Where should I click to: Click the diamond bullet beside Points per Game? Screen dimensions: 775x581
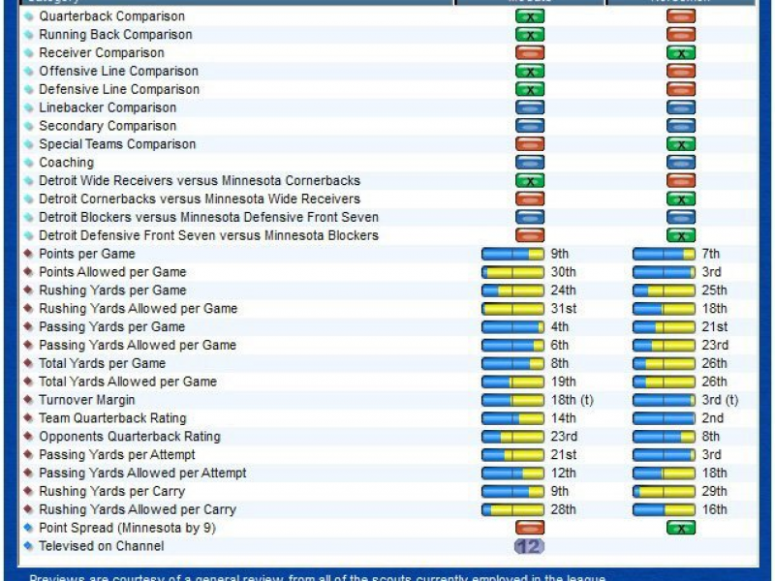[28, 254]
